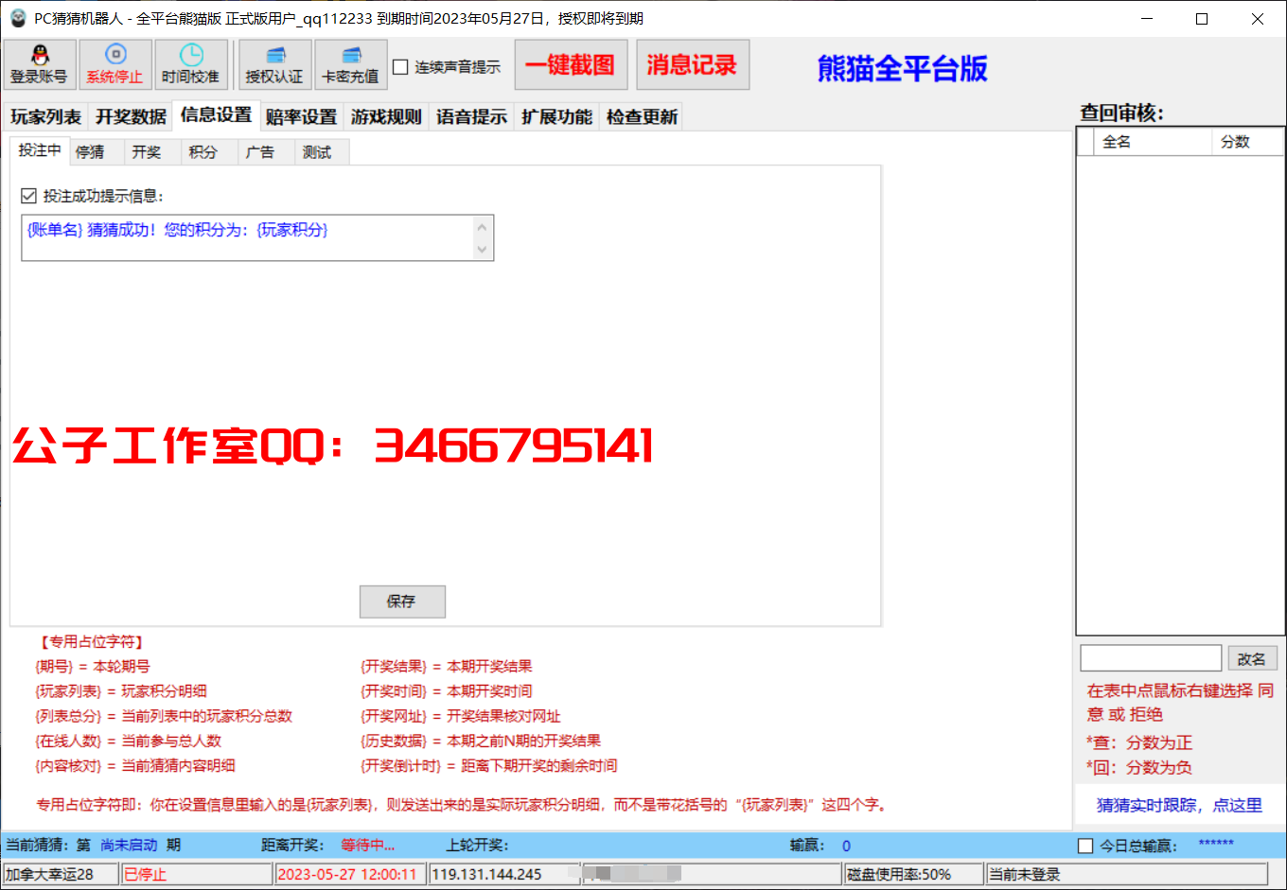This screenshot has height=890, width=1287.
Task: Click the {开奖倒计时} placeholder line
Action: [x=488, y=765]
